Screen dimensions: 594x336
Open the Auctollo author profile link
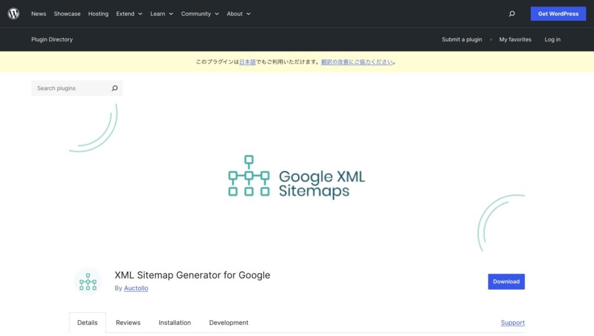click(136, 288)
